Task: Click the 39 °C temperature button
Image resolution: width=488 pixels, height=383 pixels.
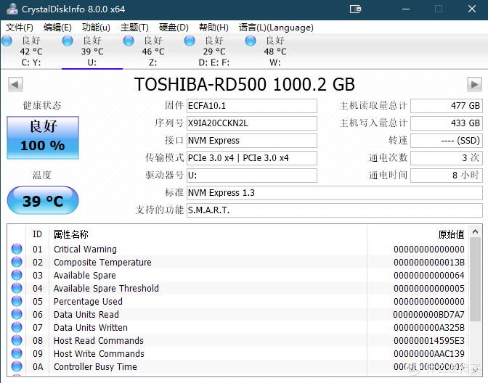Action: click(43, 200)
